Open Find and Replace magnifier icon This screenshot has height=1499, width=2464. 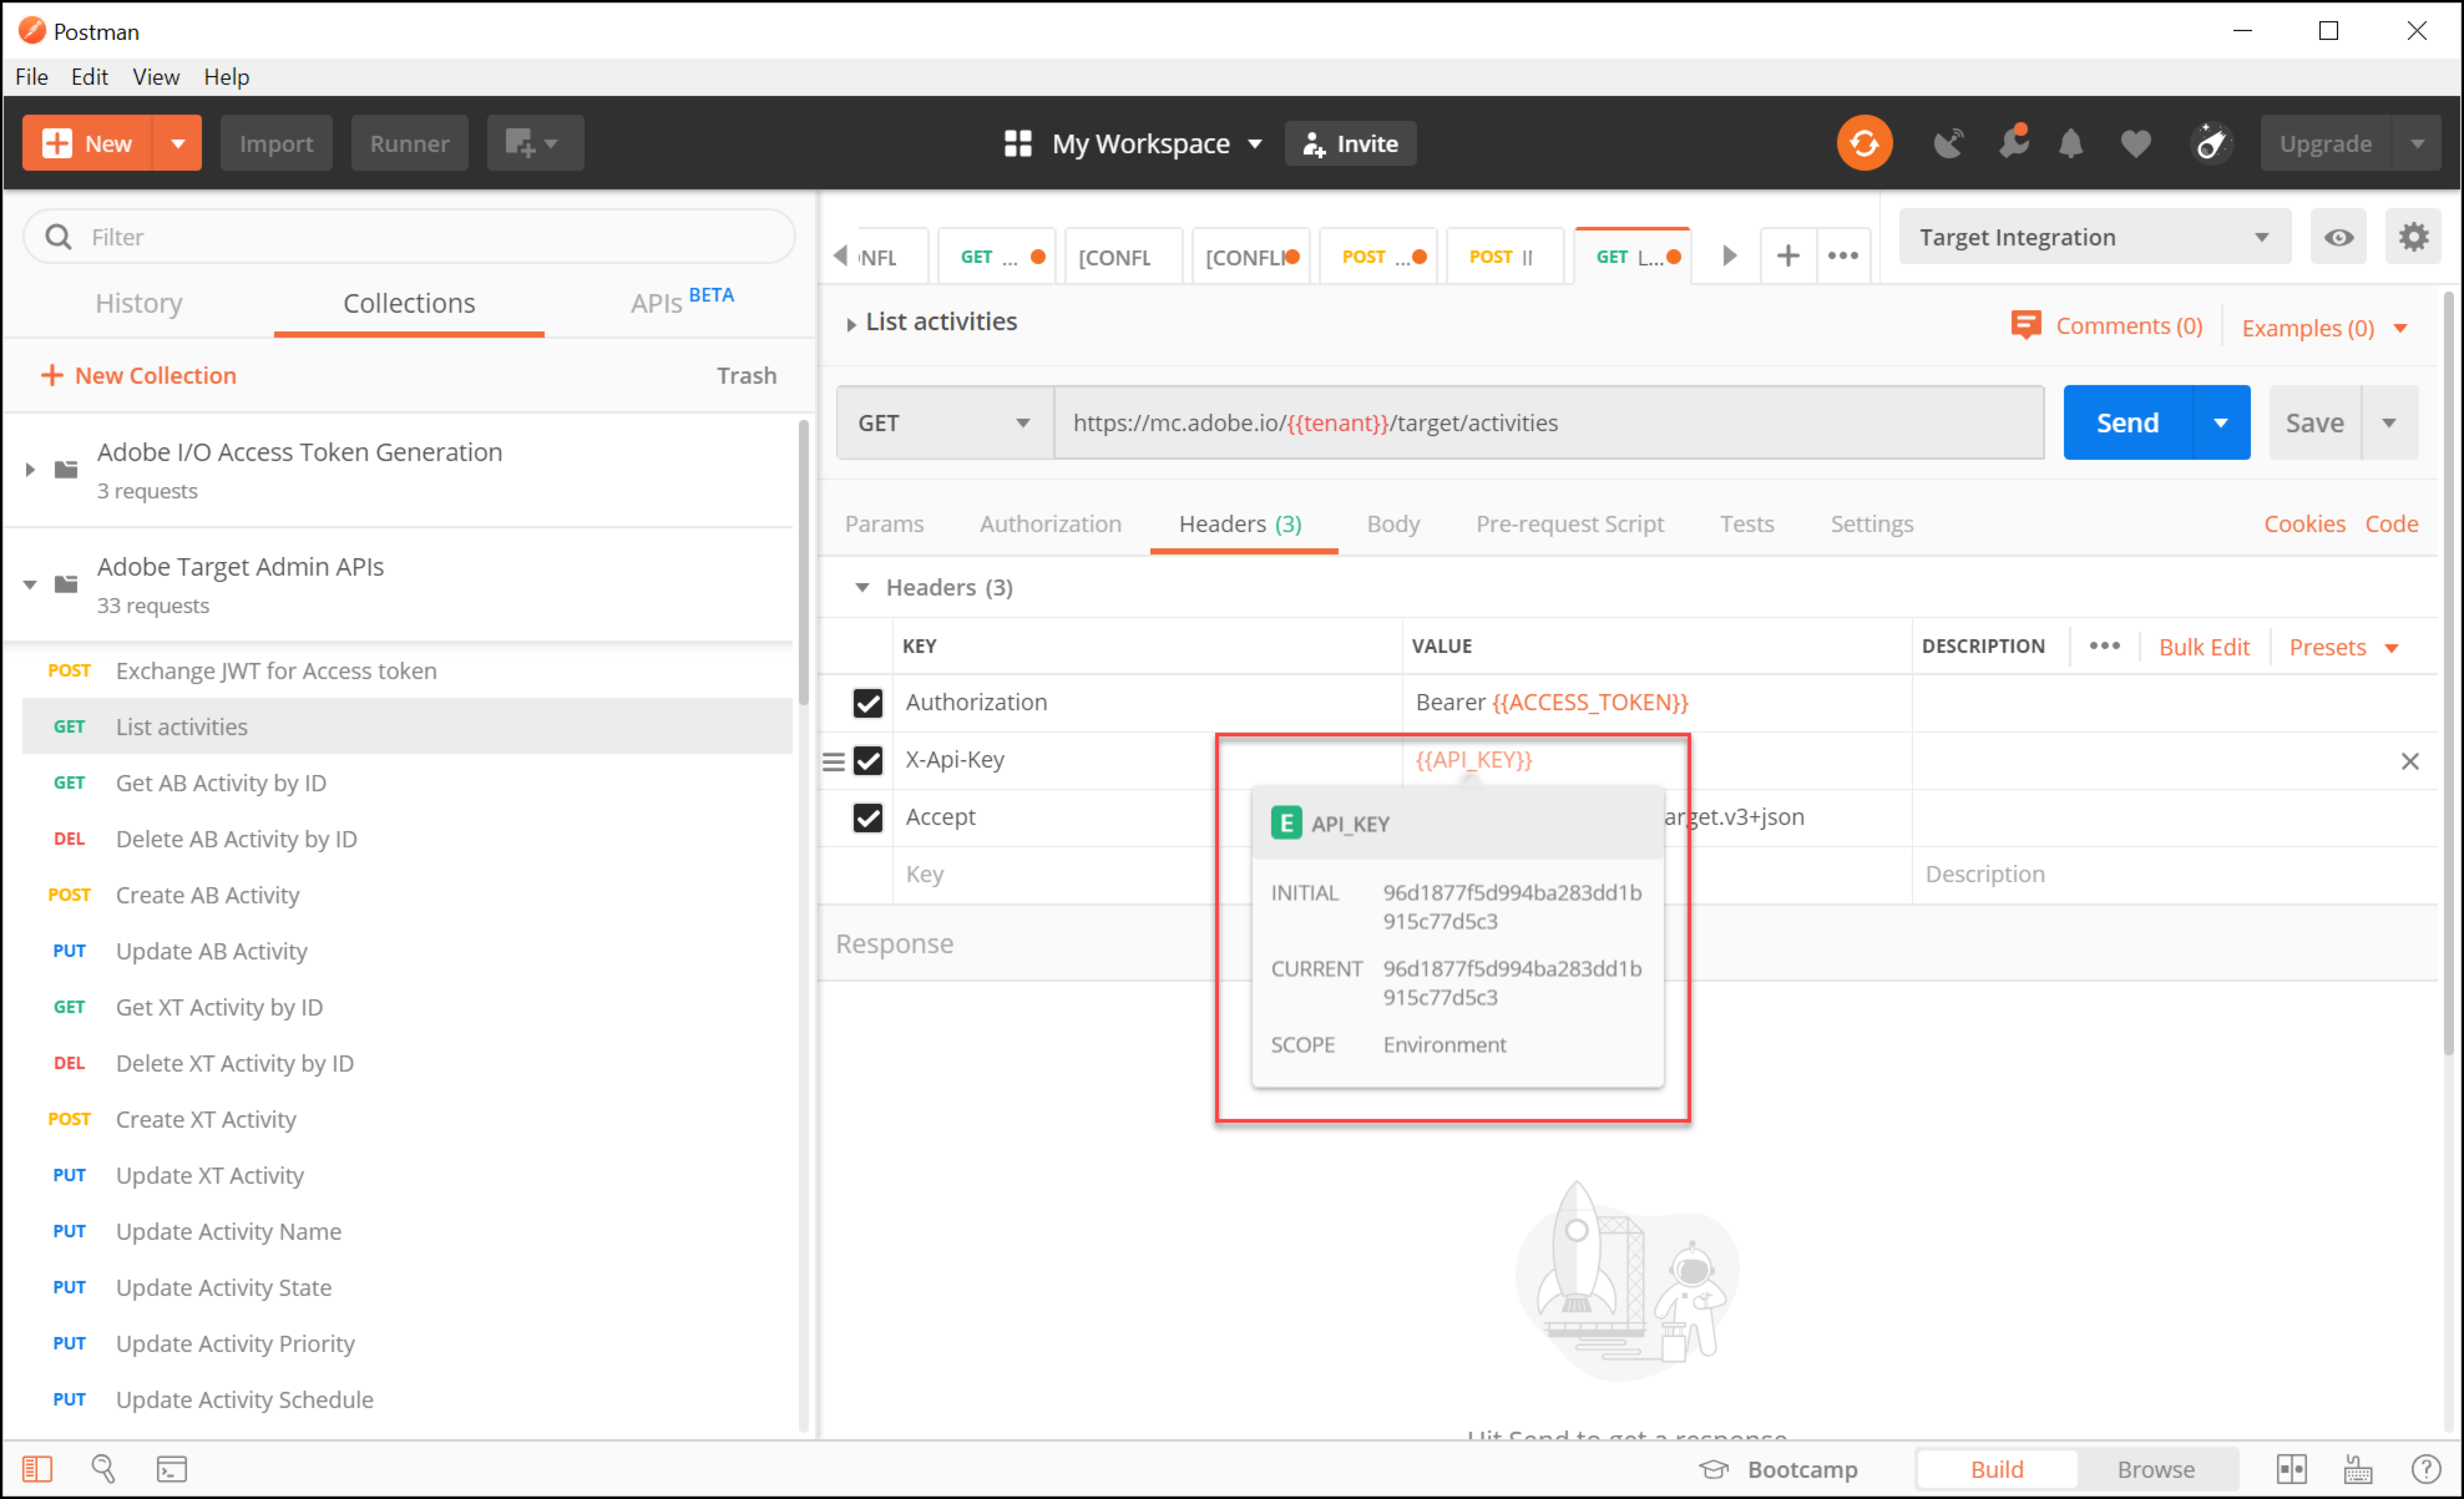pos(103,1469)
